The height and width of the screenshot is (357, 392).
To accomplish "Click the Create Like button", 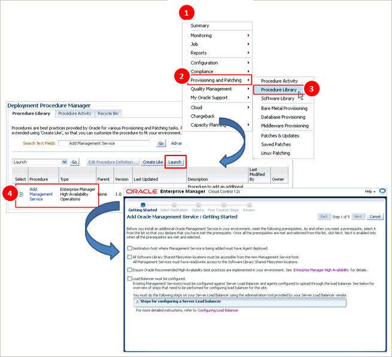I will [x=153, y=162].
